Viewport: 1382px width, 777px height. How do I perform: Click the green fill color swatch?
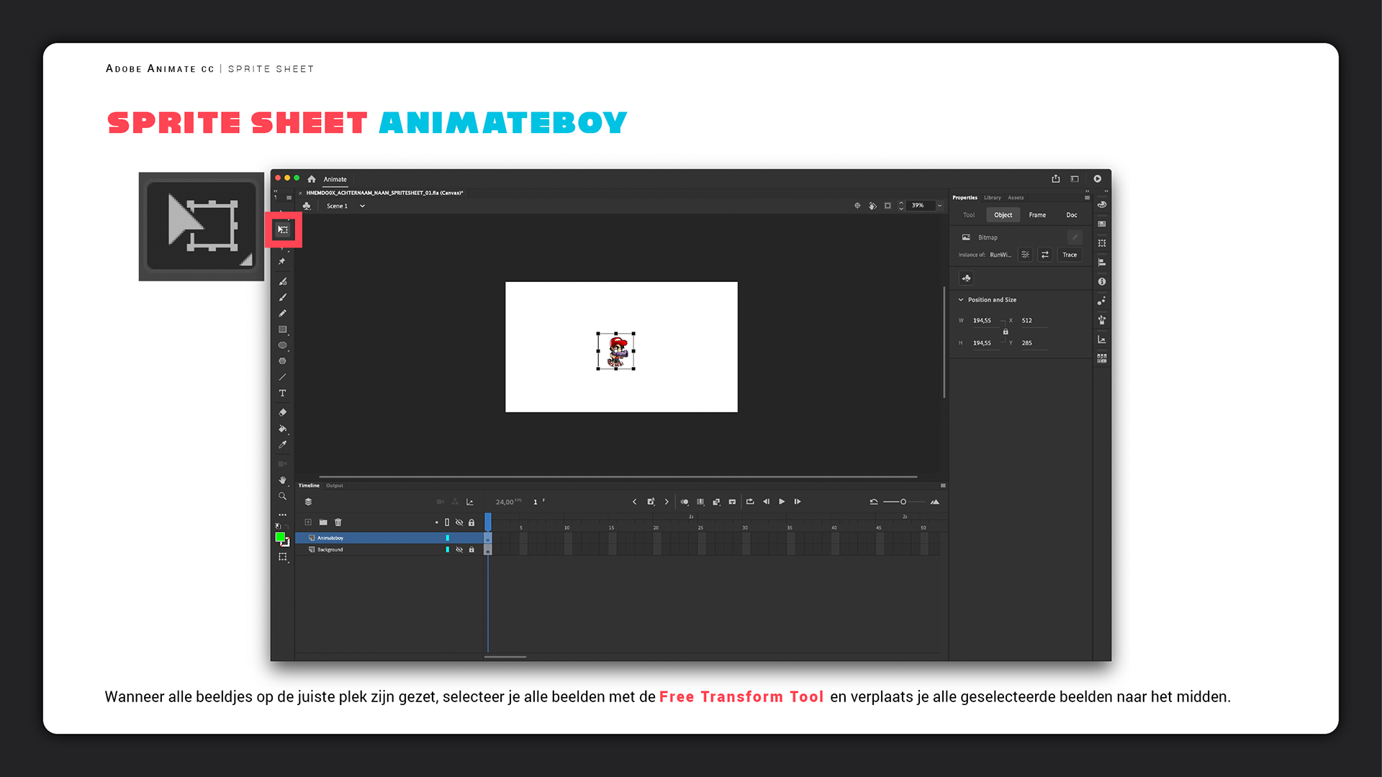tap(280, 537)
